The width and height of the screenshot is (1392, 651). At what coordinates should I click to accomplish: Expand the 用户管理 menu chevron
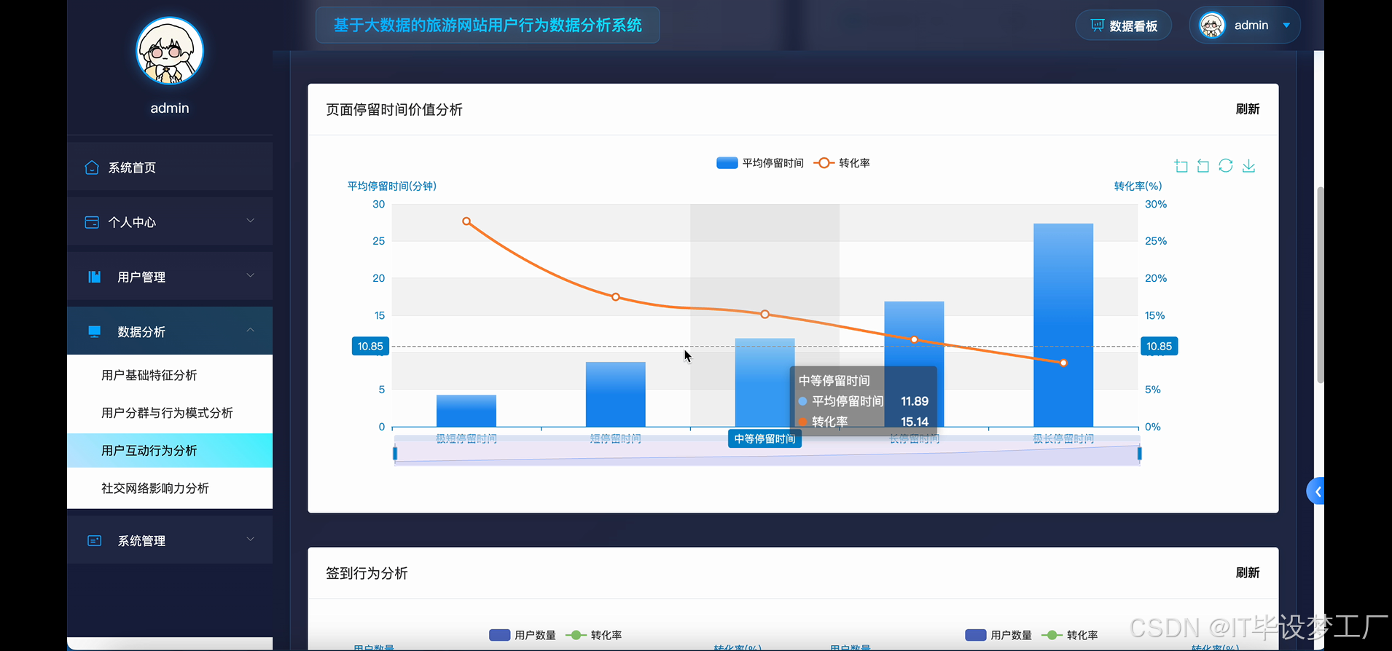(250, 275)
